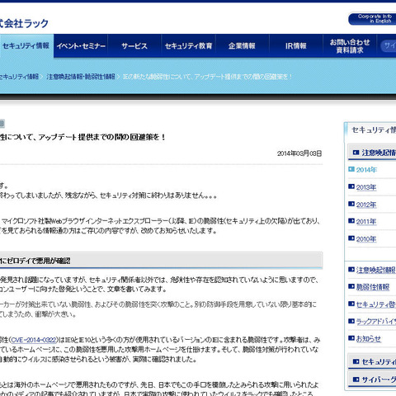Go to the セキュリティ教育 navigation tab

pos(188,46)
